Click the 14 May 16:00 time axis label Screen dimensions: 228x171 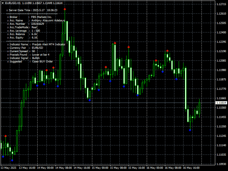(82, 168)
